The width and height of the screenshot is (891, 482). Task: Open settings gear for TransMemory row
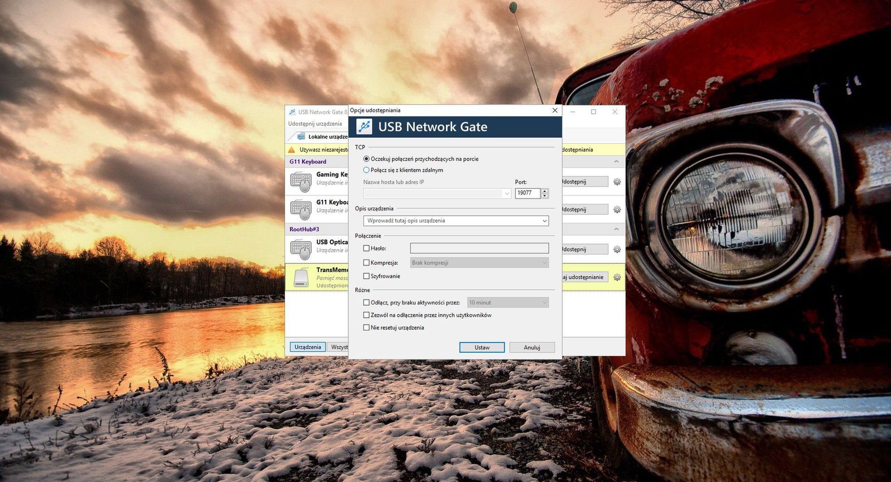[617, 277]
